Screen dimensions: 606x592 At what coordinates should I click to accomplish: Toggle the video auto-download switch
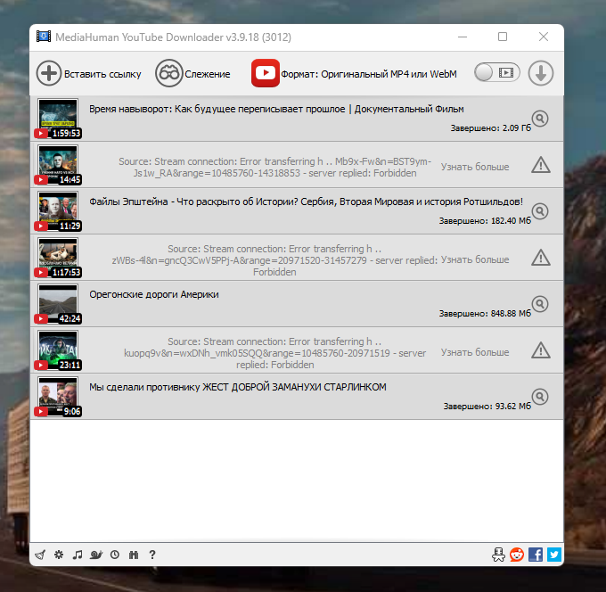[x=497, y=72]
